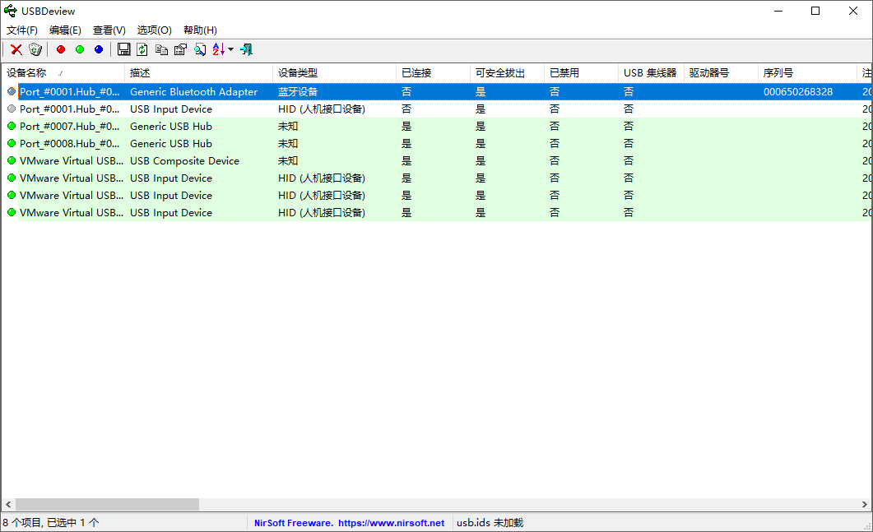Click the horizontal scrollbar left arrow
The height and width of the screenshot is (532, 873).
coord(7,504)
